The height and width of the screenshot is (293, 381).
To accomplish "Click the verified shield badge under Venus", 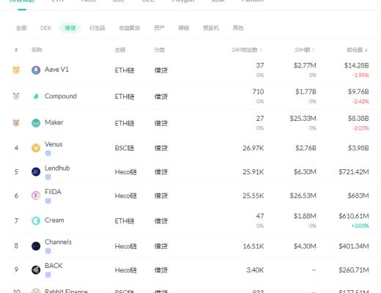I will click(x=48, y=153).
